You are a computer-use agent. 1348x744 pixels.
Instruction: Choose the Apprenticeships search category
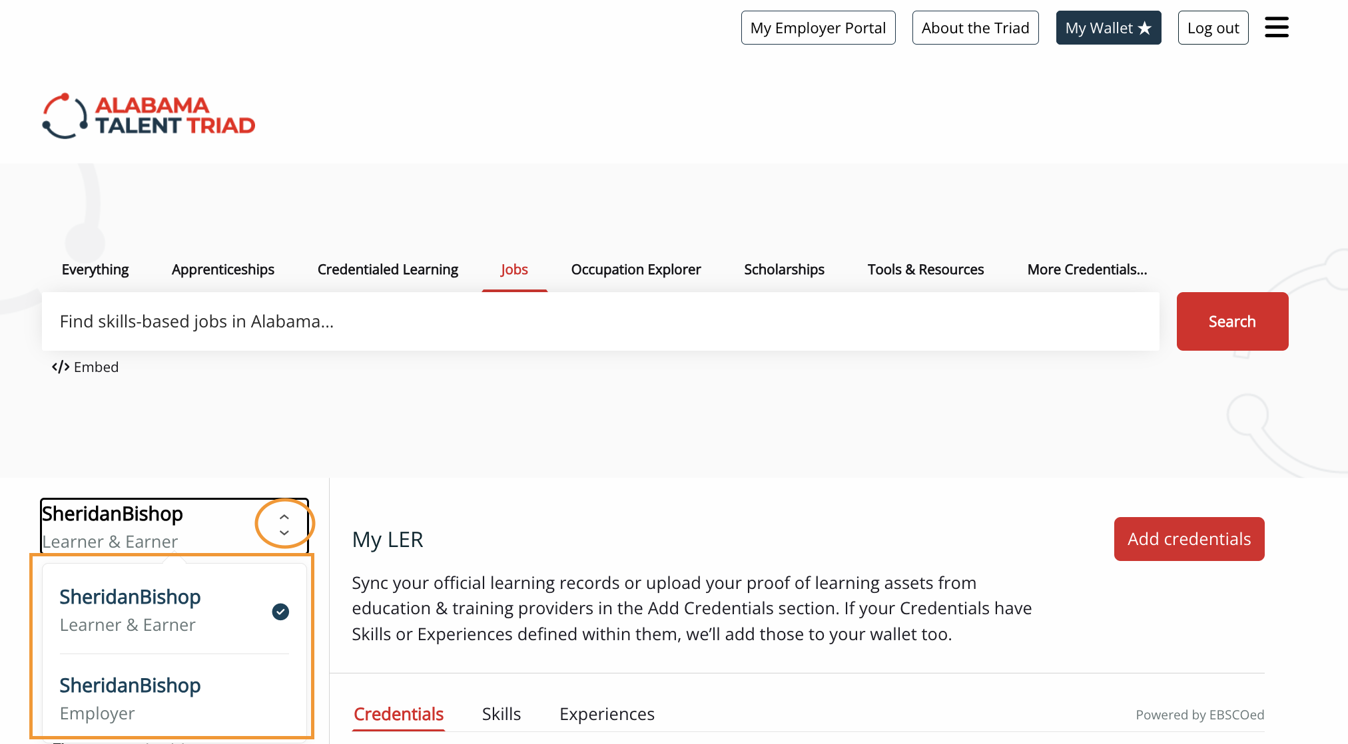pos(222,270)
